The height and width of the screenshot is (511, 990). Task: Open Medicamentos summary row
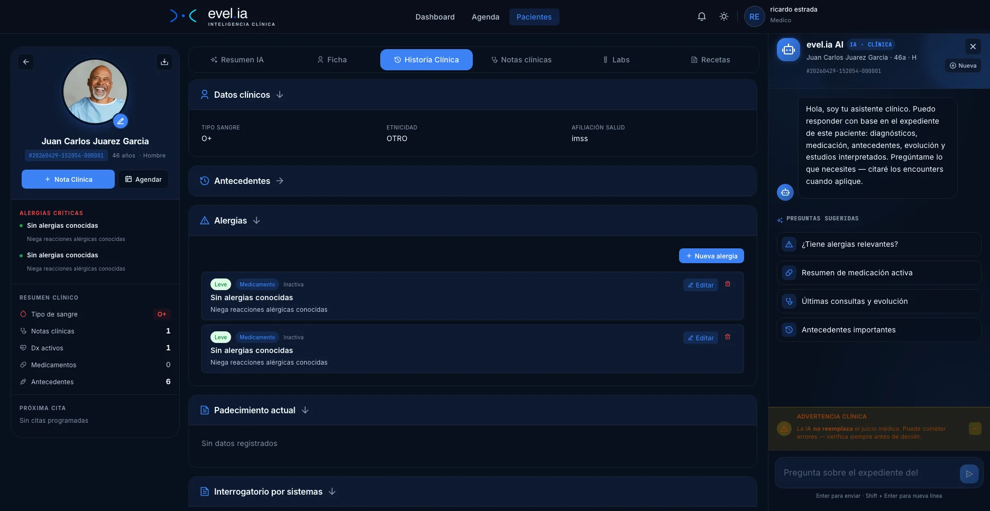95,365
